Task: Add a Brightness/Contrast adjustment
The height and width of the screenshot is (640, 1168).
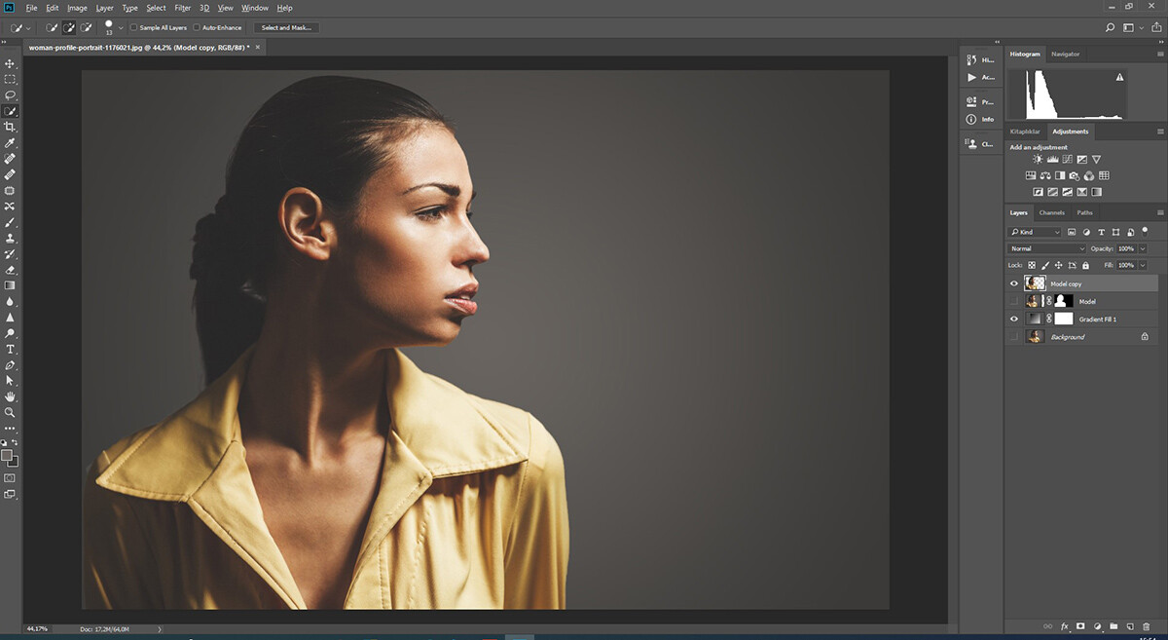Action: coord(1038,160)
